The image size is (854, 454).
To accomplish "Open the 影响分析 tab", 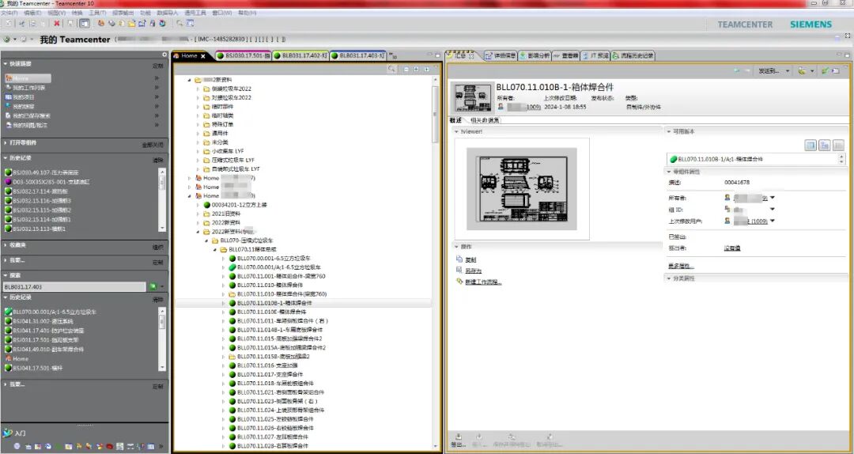I will [x=535, y=55].
